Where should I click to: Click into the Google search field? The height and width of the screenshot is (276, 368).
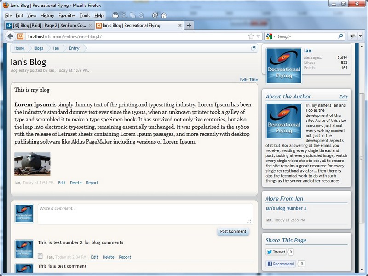pos(307,36)
